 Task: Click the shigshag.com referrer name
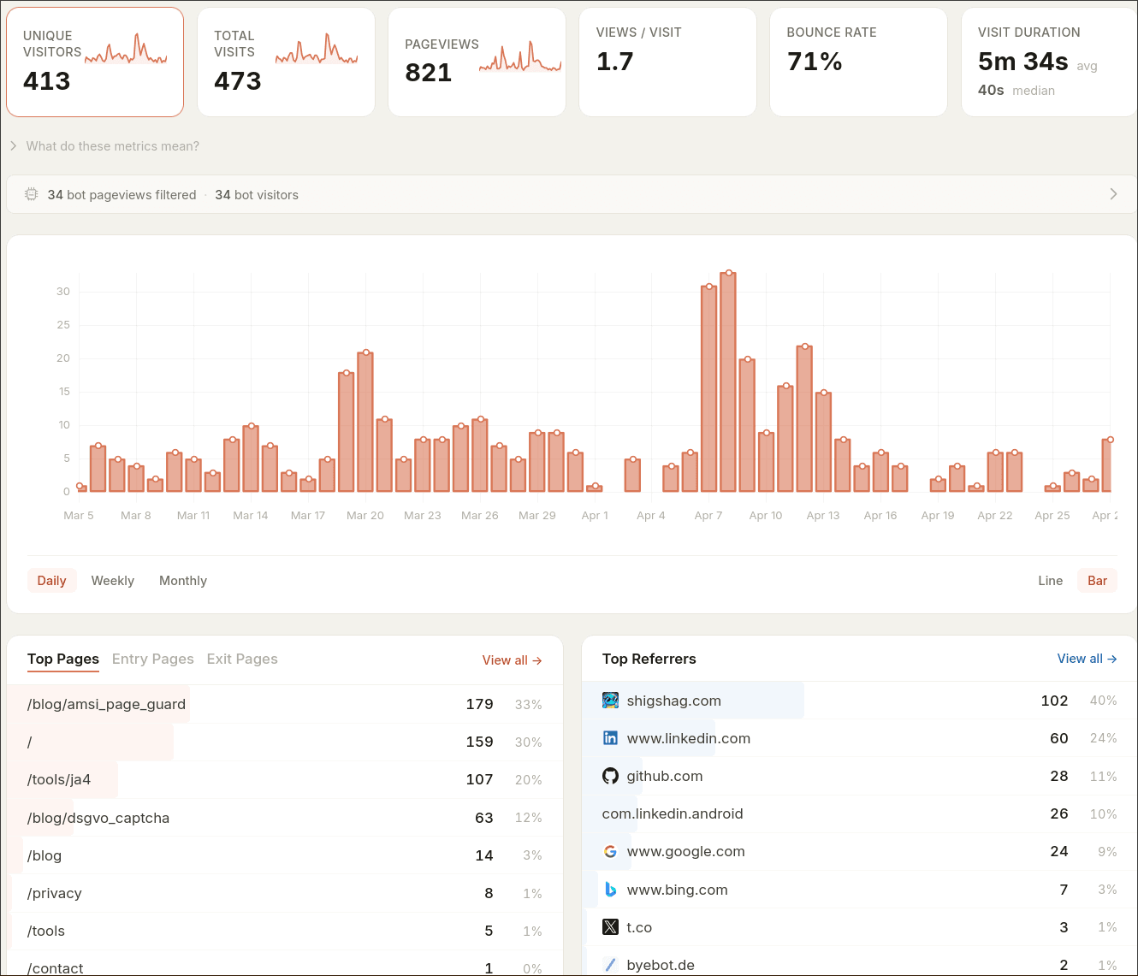(674, 701)
